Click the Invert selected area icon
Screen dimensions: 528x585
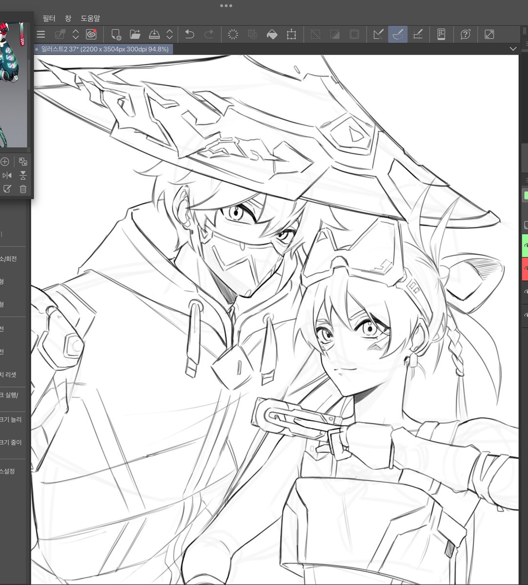click(x=335, y=34)
